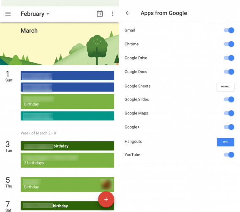240x212 pixels.
Task: Select the March month header banner
Action: tap(59, 44)
